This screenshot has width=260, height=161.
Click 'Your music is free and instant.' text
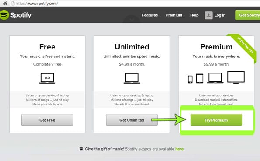pyautogui.click(x=47, y=56)
